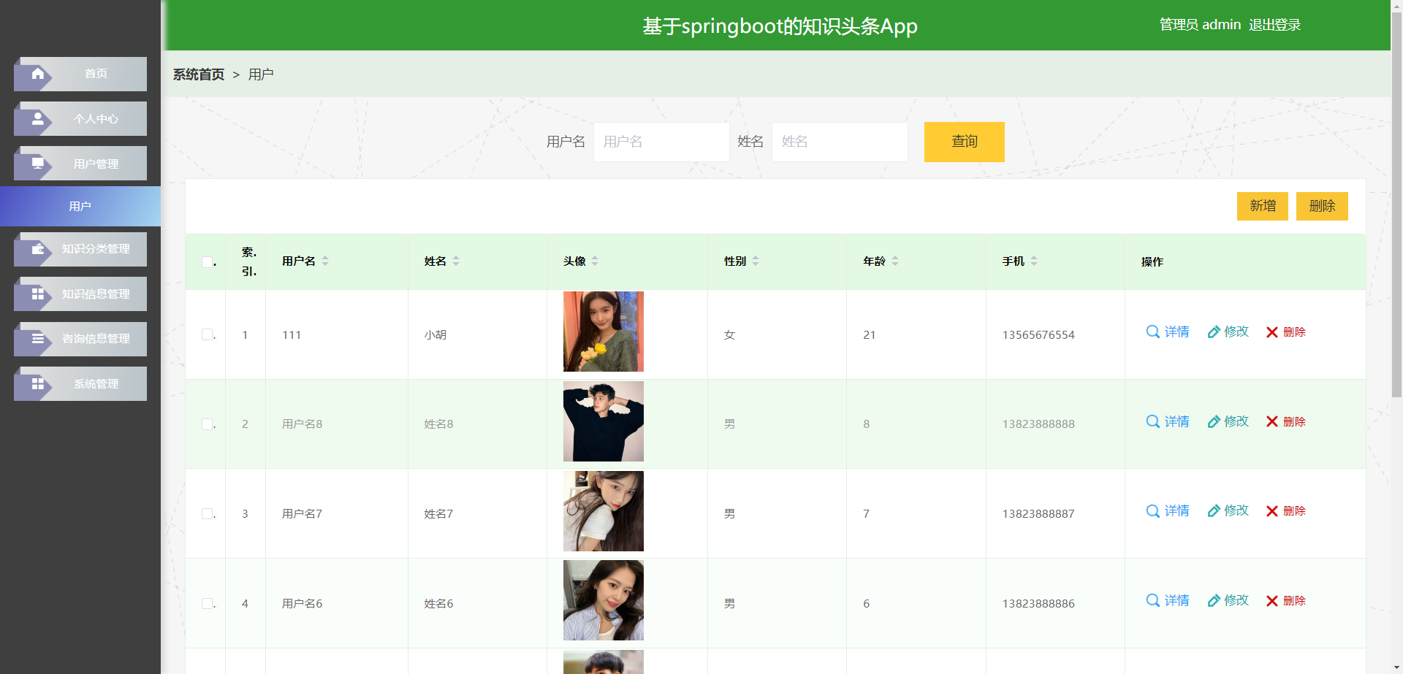Click 管理员 admin in the header
Image resolution: width=1403 pixels, height=674 pixels.
click(1200, 25)
